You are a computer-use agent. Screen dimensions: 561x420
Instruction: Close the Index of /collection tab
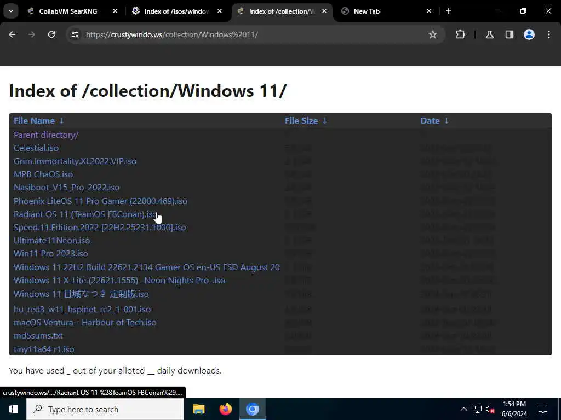[x=324, y=11]
